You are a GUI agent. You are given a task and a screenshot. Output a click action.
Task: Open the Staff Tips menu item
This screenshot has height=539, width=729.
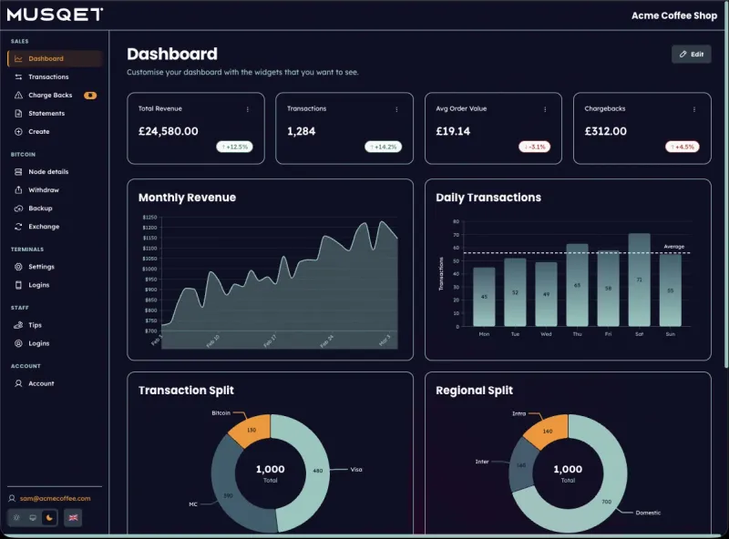tap(35, 324)
